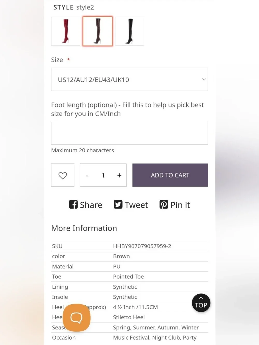Image resolution: width=259 pixels, height=345 pixels.
Task: Decrease quantity with minus sign
Action: click(87, 176)
